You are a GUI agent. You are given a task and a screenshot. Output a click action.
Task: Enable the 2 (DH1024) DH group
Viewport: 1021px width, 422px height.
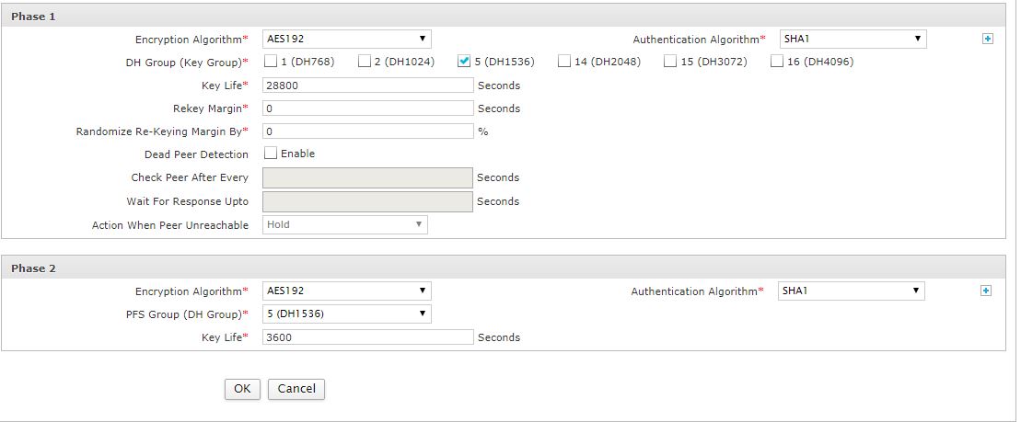(364, 61)
